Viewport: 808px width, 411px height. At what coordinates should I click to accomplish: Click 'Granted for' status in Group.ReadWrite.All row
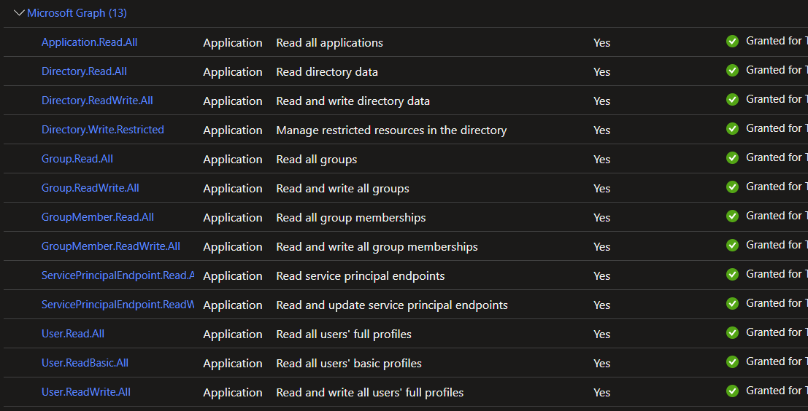click(x=777, y=187)
